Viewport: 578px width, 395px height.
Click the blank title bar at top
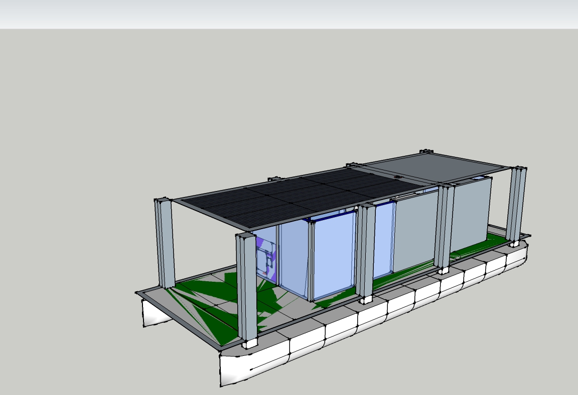click(289, 14)
